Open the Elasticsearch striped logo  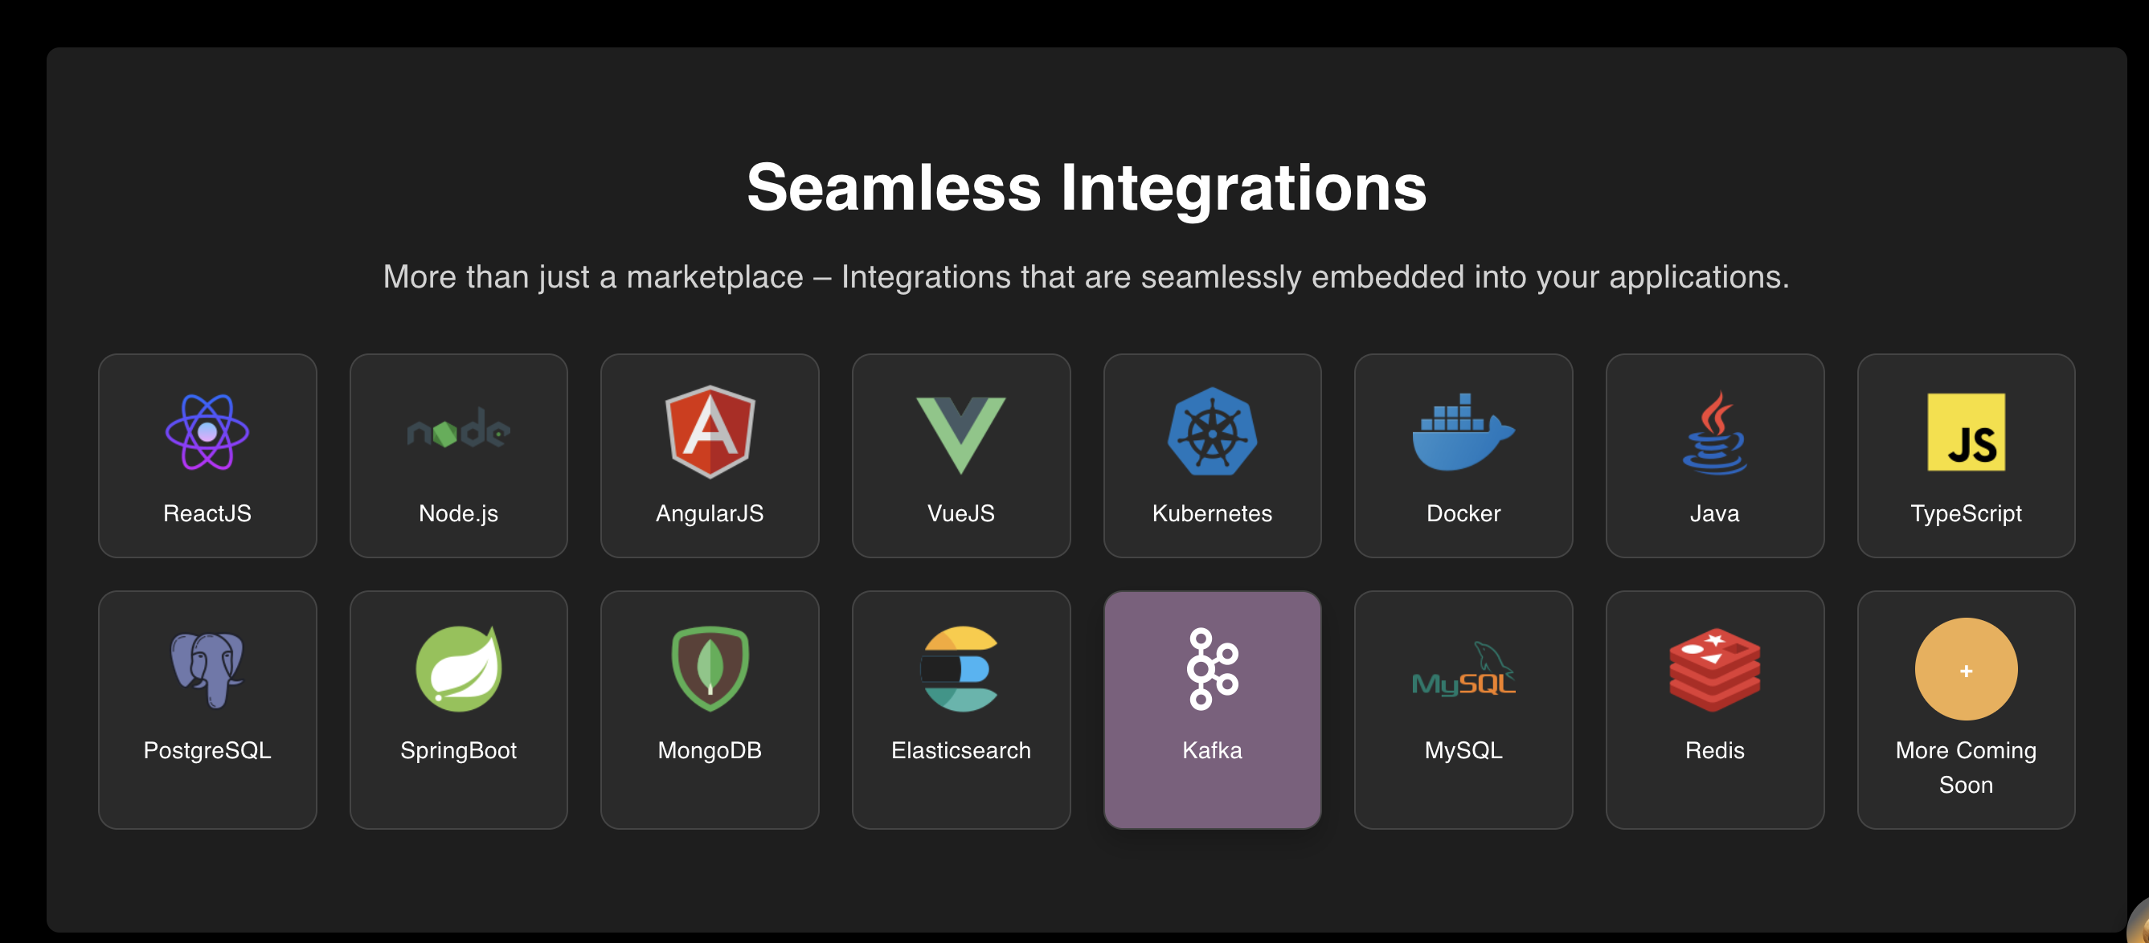coord(960,668)
